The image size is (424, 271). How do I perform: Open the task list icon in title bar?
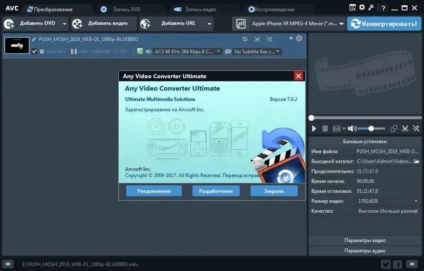[x=352, y=7]
